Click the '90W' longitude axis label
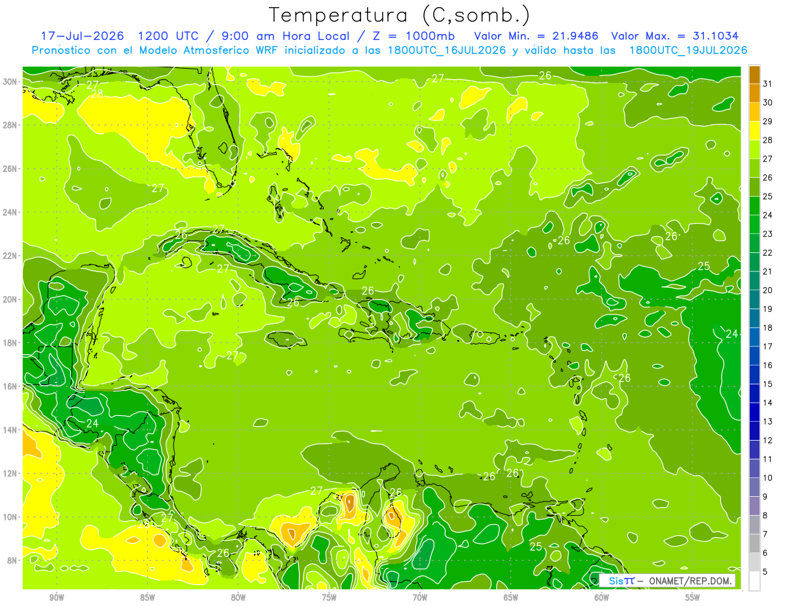The image size is (785, 606). point(57,598)
